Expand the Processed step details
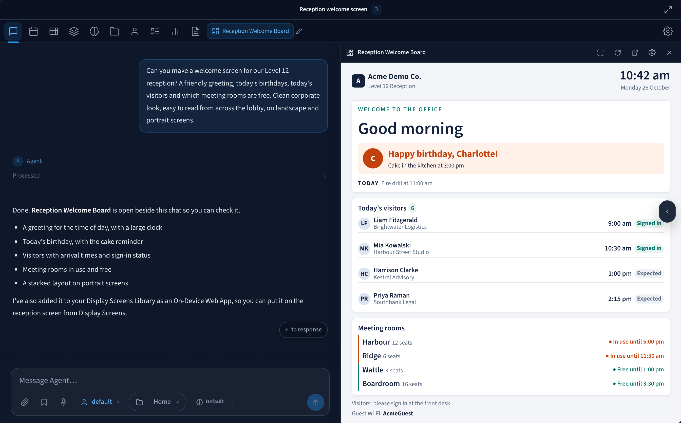 (x=170, y=176)
